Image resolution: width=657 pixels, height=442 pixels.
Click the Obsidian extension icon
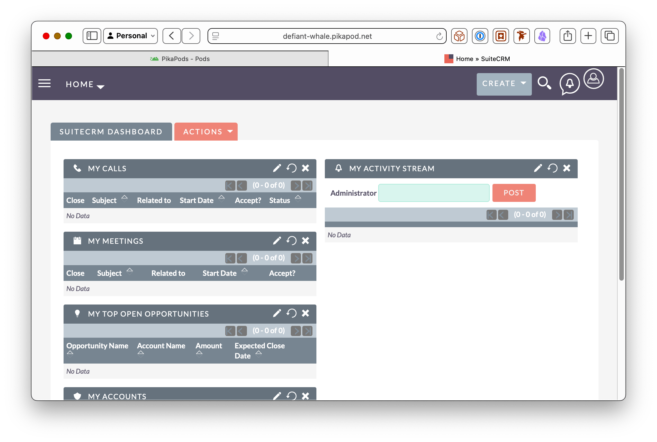542,36
